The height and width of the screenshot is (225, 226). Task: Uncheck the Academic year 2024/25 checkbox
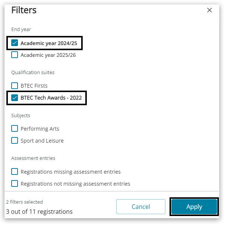click(x=15, y=43)
